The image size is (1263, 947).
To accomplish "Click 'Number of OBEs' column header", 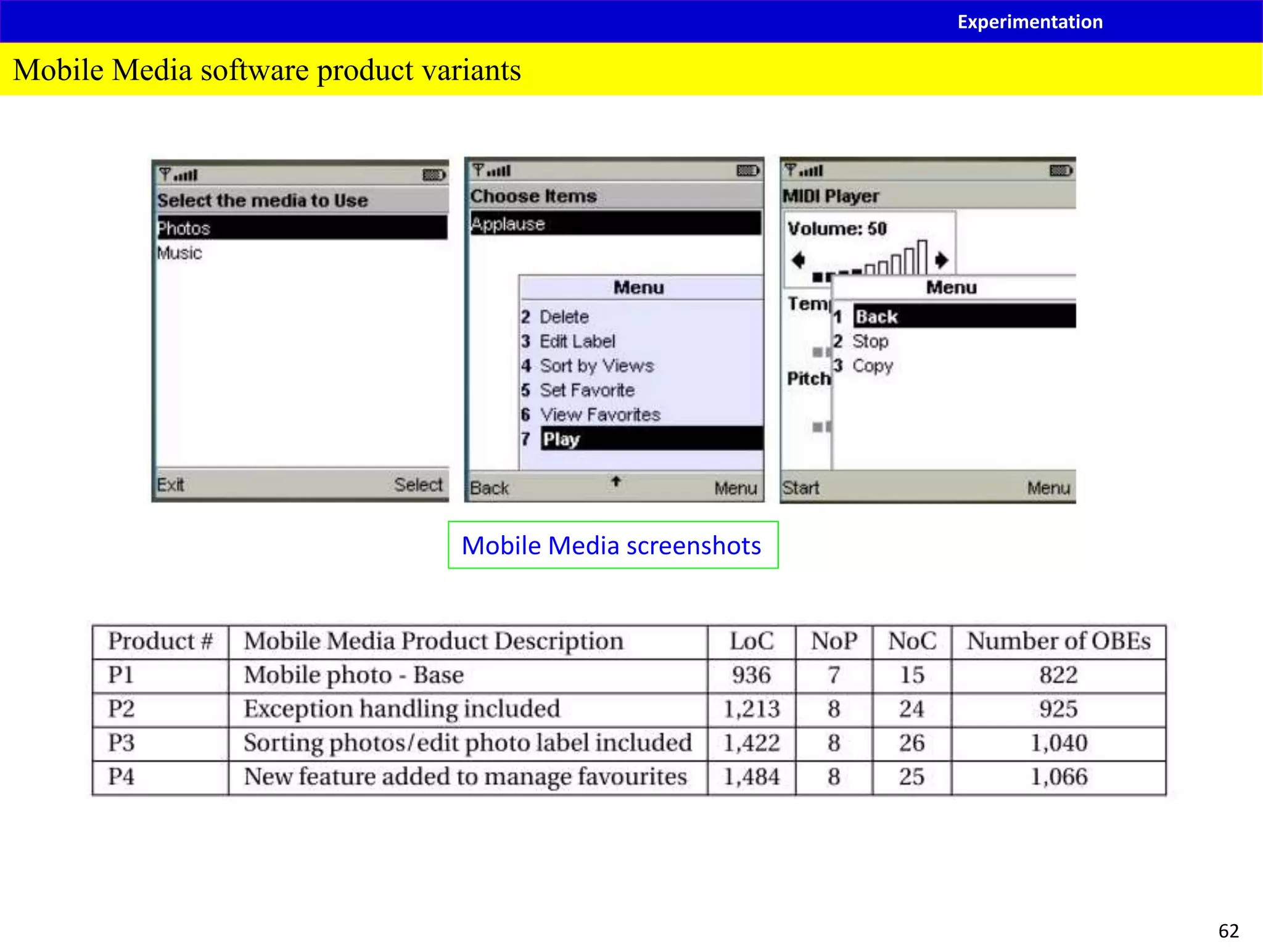I will [x=1058, y=641].
